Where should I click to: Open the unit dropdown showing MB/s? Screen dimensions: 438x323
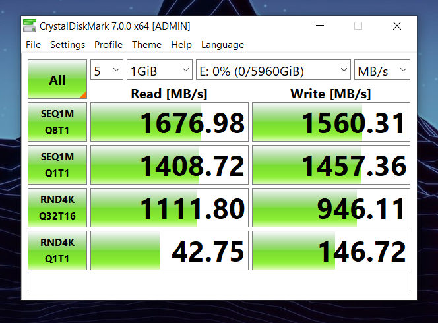pos(382,70)
